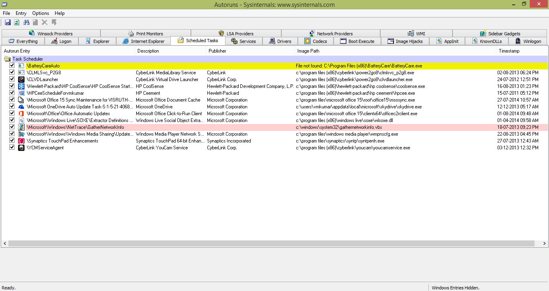Disable the GatherNetworkInfo task checkbox
This screenshot has height=291, width=549.
click(12, 127)
